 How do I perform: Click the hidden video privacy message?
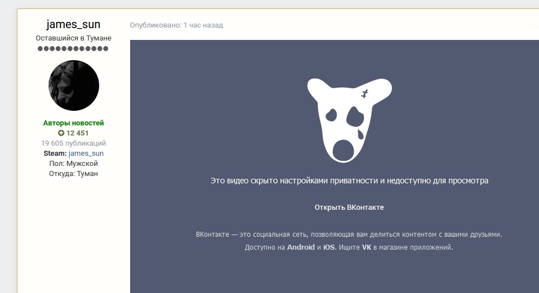(349, 181)
